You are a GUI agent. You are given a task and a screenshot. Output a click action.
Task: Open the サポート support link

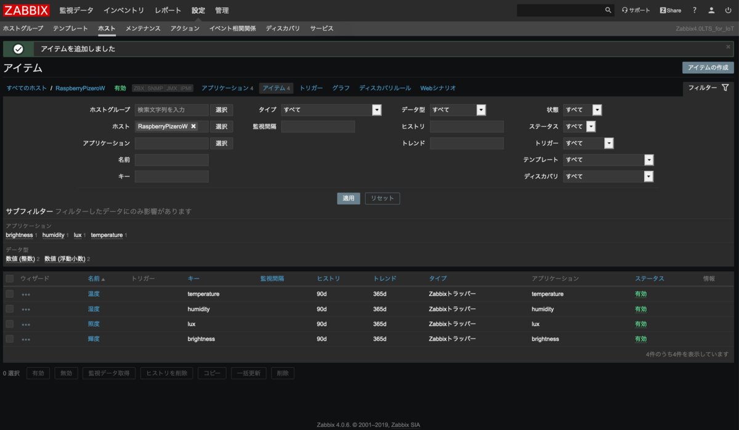pyautogui.click(x=636, y=10)
